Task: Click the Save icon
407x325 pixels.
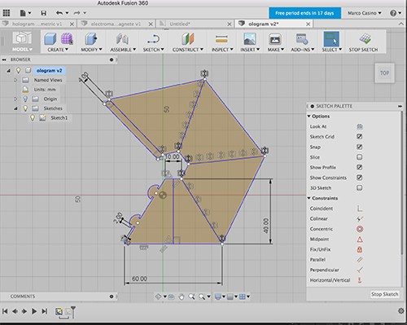Action: (x=43, y=13)
